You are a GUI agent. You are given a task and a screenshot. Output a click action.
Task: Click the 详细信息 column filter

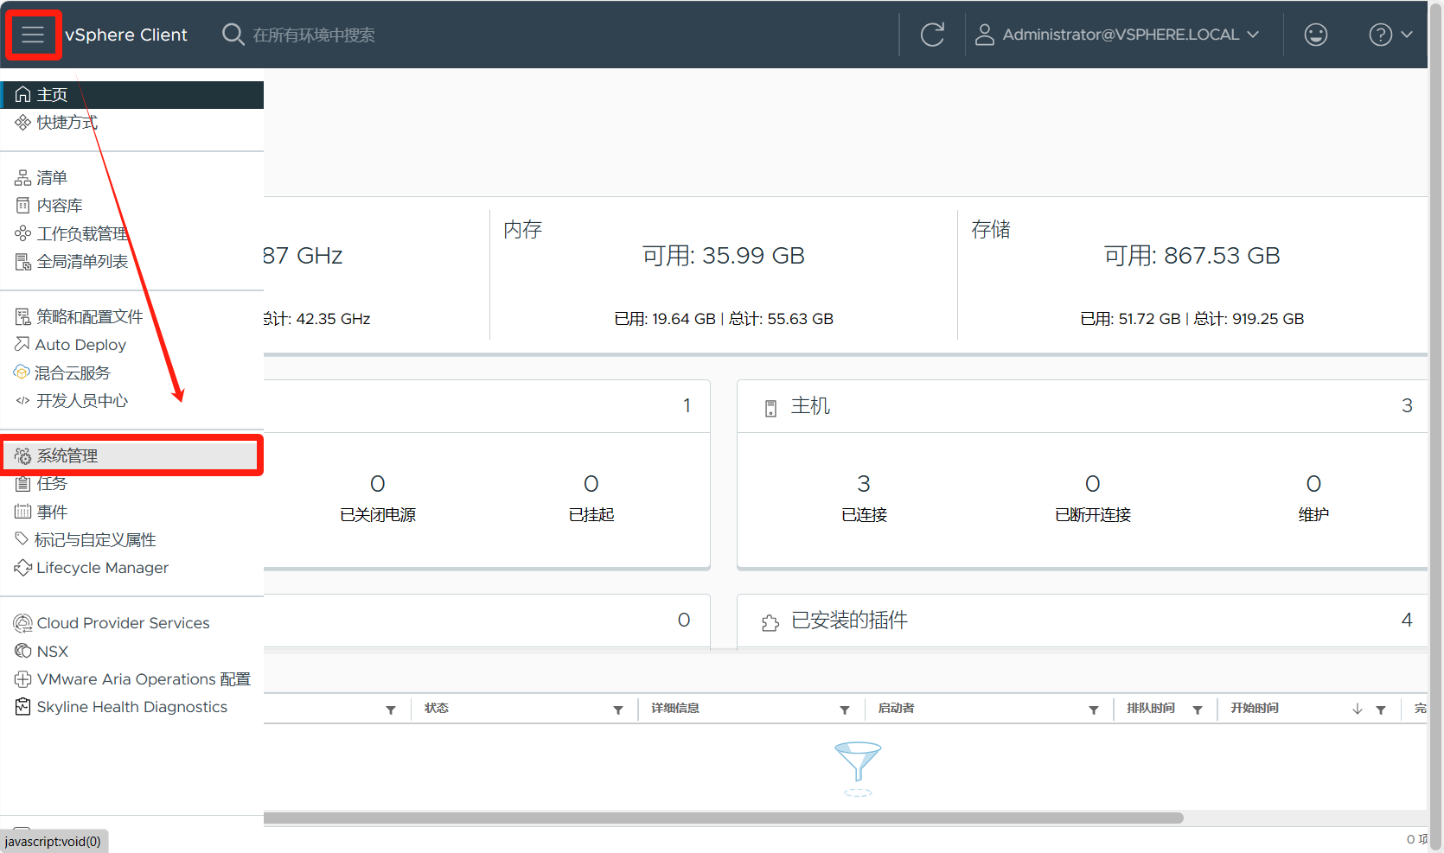tap(845, 710)
